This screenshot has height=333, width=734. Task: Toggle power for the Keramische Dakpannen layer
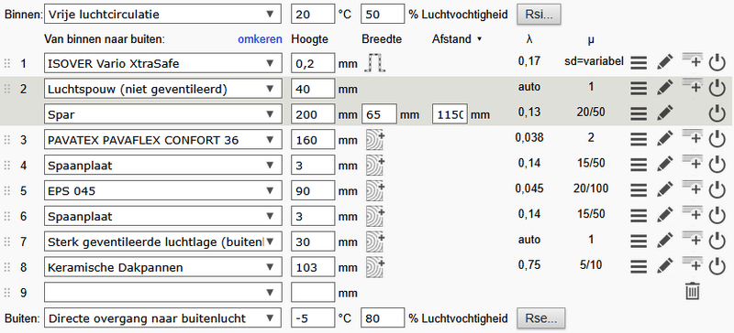[x=717, y=265]
